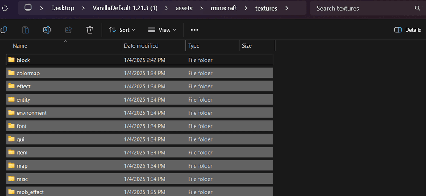The height and width of the screenshot is (196, 426).
Task: Toggle the Details pane
Action: click(x=408, y=30)
